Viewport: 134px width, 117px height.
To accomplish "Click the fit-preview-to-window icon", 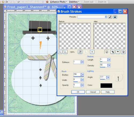I will 80,52.
